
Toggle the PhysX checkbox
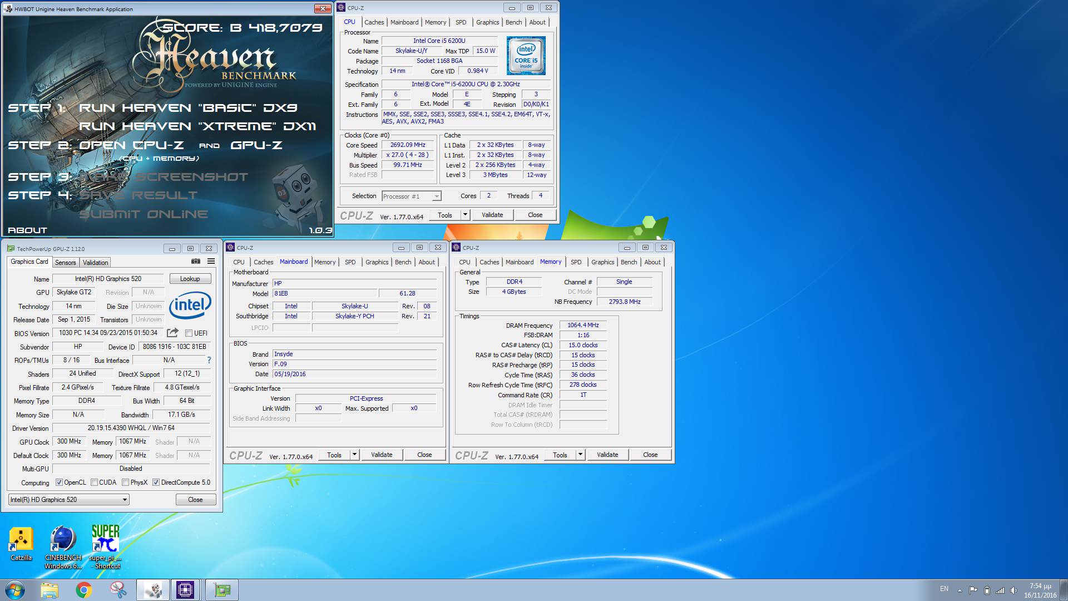tap(125, 482)
